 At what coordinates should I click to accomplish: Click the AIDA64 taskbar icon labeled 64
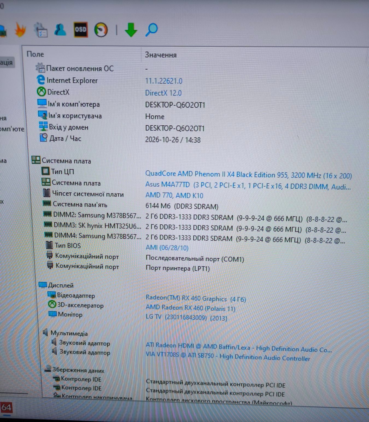[6, 407]
